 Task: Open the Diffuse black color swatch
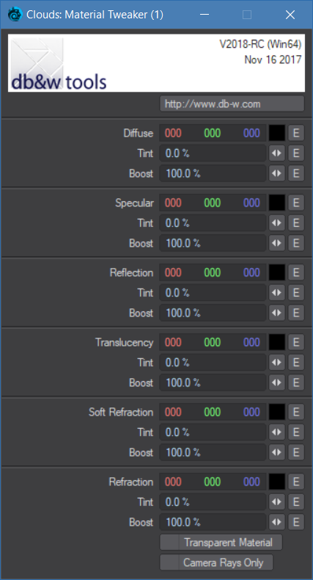(x=277, y=133)
